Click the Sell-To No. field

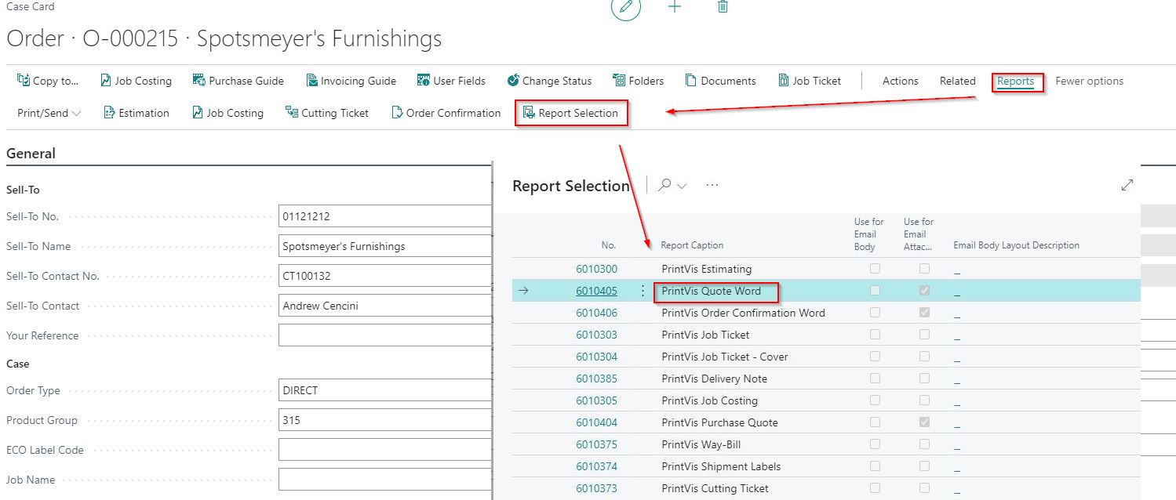pos(384,216)
